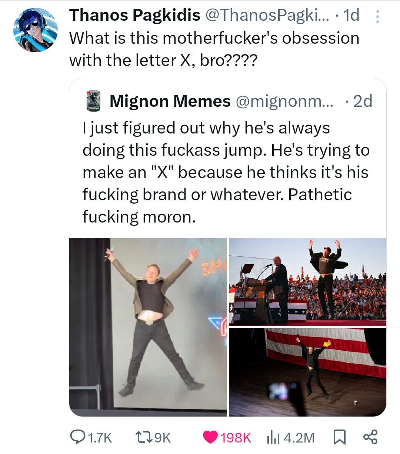Viewport: 400px width, 454px height.
Task: Open Mignon Memes small avatar
Action: coord(94,101)
